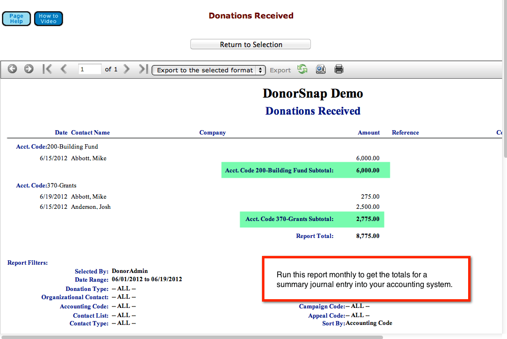Jump to first page of report
Screen dimensions: 507x339
[x=47, y=69]
